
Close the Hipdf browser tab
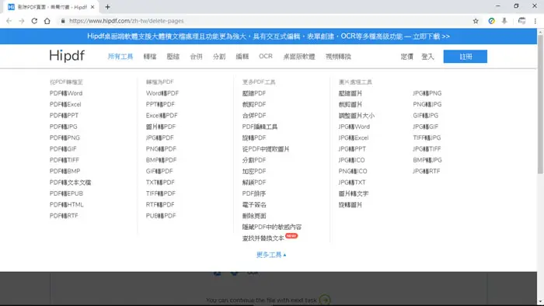tap(92, 7)
